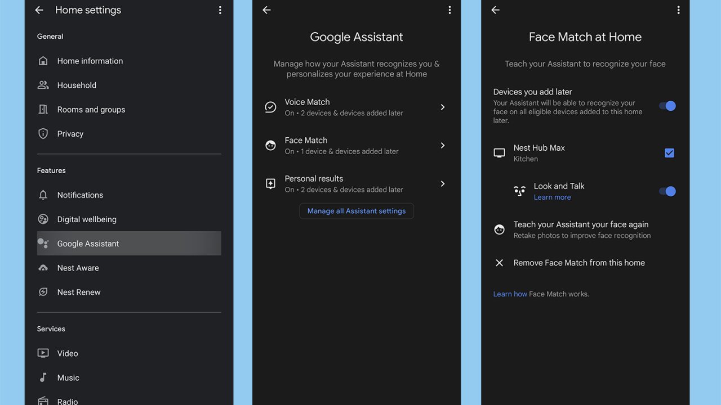Go back from Home settings screen
Image resolution: width=721 pixels, height=405 pixels.
(x=39, y=10)
